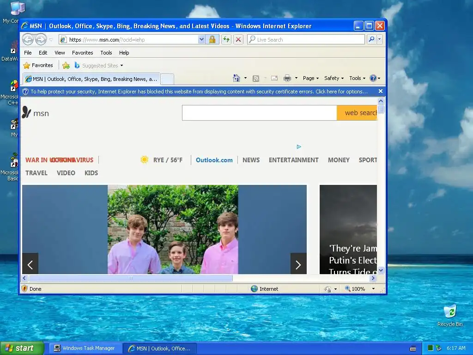Open the VIDEO navigation link

[x=66, y=173]
